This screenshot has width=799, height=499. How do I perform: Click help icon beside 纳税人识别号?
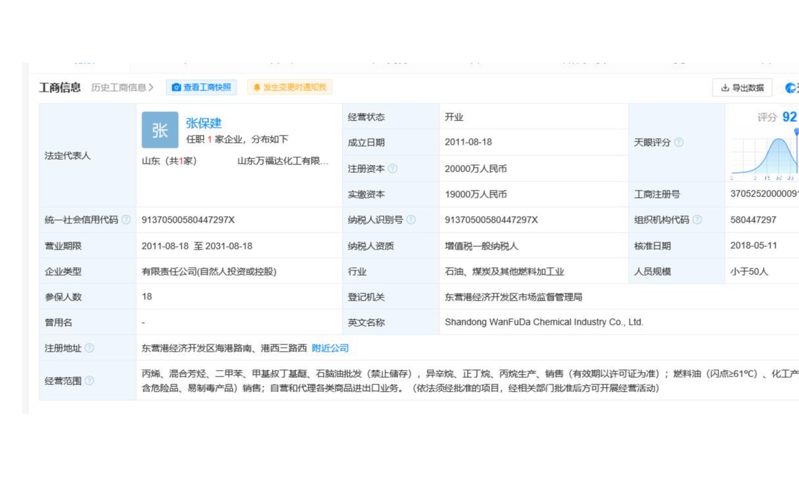coord(411,220)
